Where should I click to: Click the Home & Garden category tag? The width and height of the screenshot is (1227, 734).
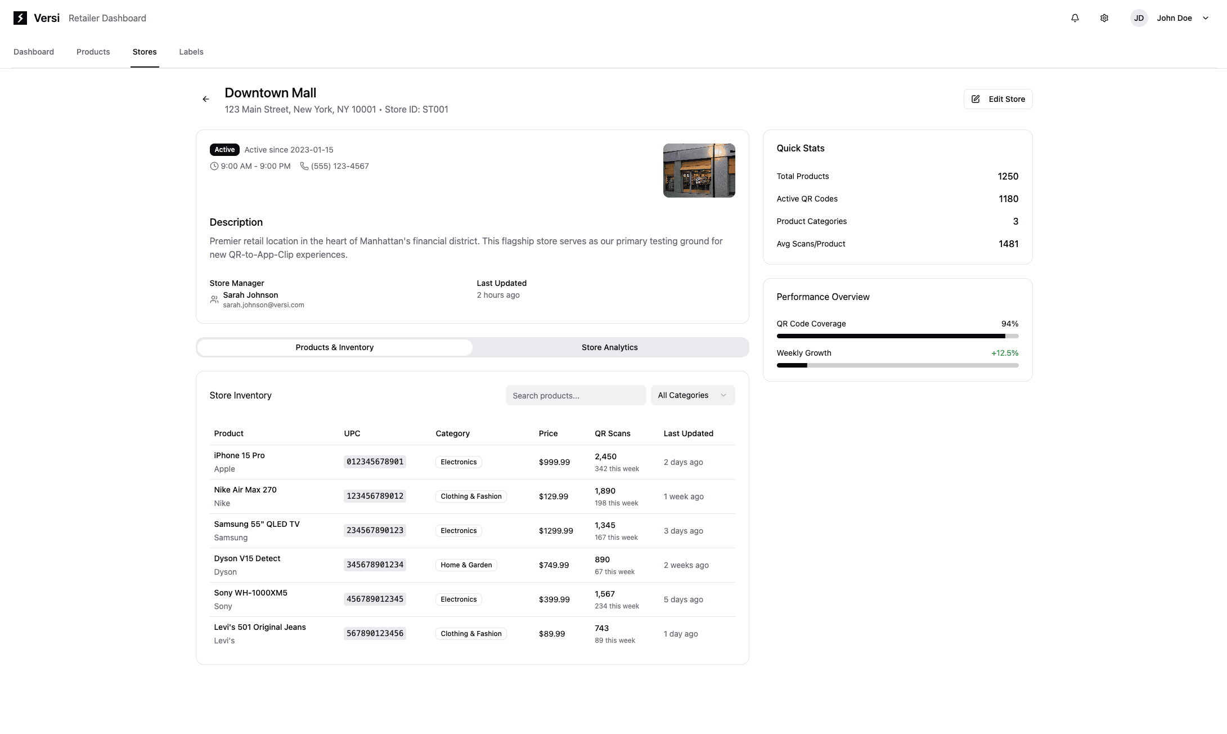466,565
